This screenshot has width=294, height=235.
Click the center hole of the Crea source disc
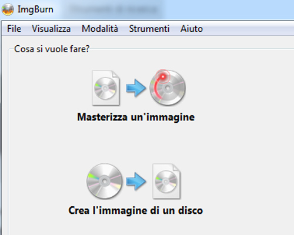coord(105,182)
